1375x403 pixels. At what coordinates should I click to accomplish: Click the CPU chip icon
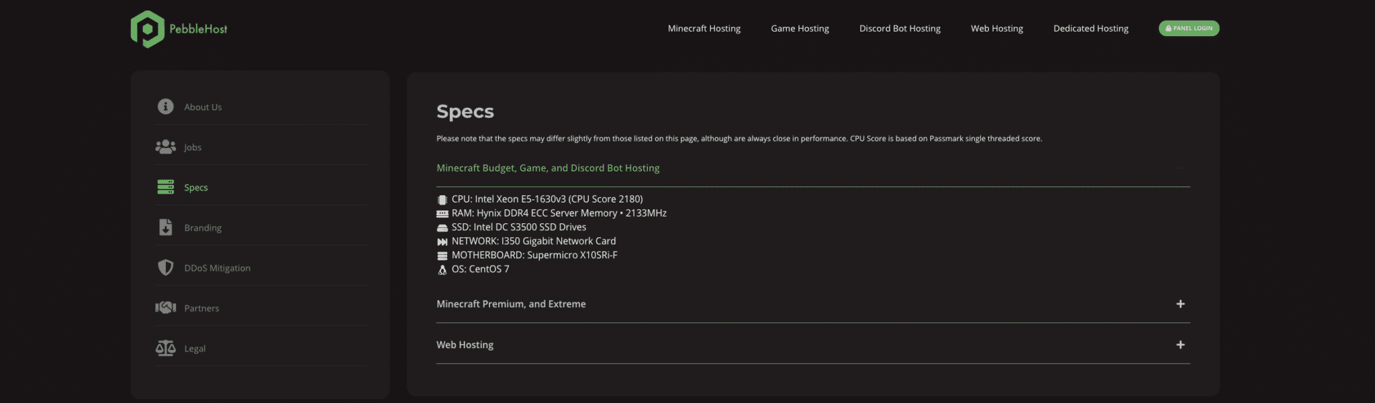point(442,200)
